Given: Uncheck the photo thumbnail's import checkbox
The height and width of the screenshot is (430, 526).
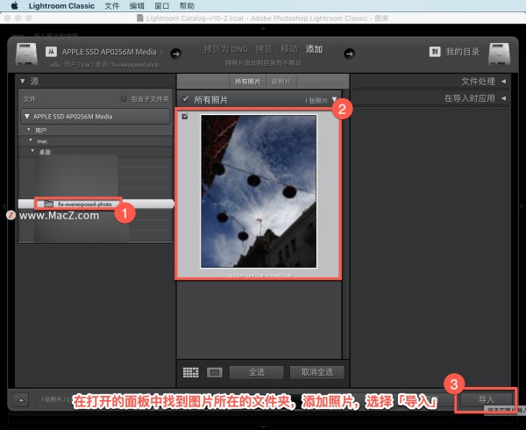Looking at the screenshot, I should 183,117.
